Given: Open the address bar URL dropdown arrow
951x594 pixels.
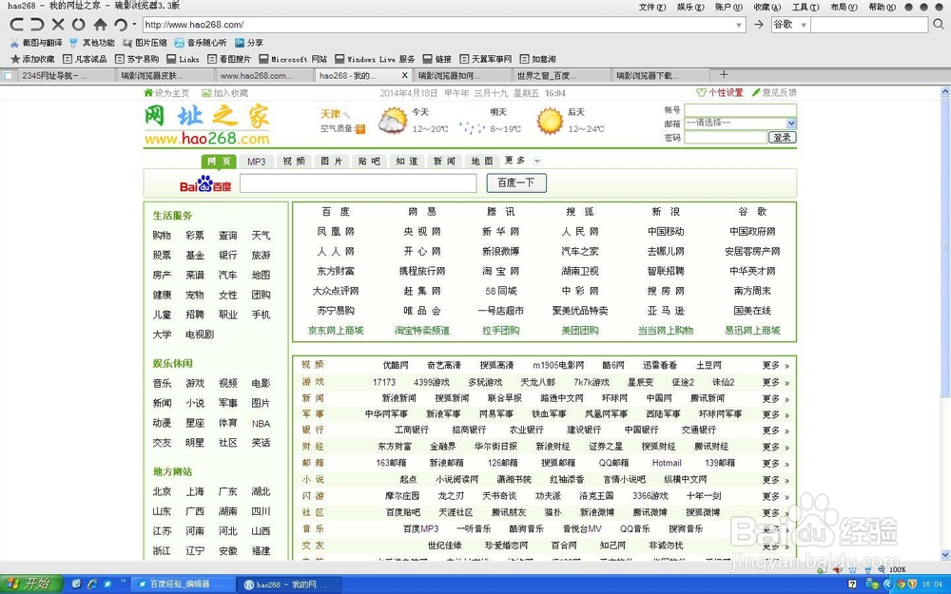Looking at the screenshot, I should (x=739, y=25).
